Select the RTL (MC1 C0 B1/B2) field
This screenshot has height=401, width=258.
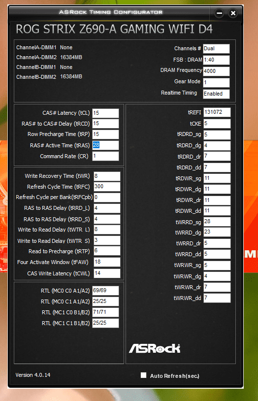105,312
